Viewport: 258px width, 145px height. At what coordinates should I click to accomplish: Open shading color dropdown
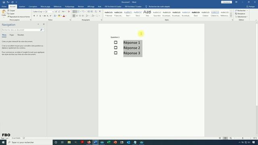click(95, 16)
